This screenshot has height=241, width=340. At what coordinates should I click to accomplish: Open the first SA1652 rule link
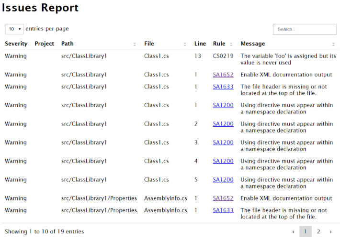point(223,75)
